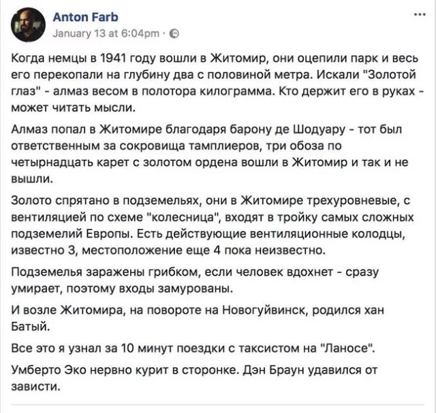
Task: Open Anton Farb's profile name link
Action: pos(80,18)
